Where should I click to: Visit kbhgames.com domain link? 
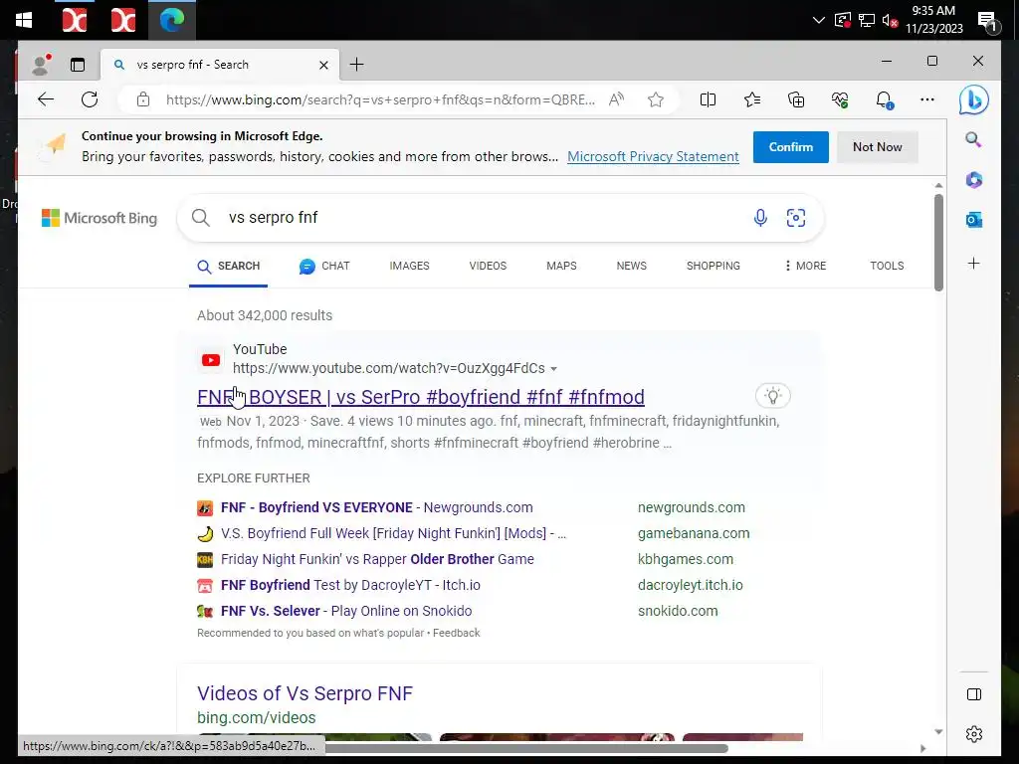click(686, 559)
